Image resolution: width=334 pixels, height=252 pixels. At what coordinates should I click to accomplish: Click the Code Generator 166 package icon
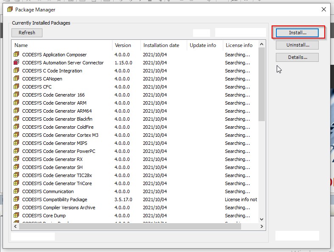tap(17, 94)
